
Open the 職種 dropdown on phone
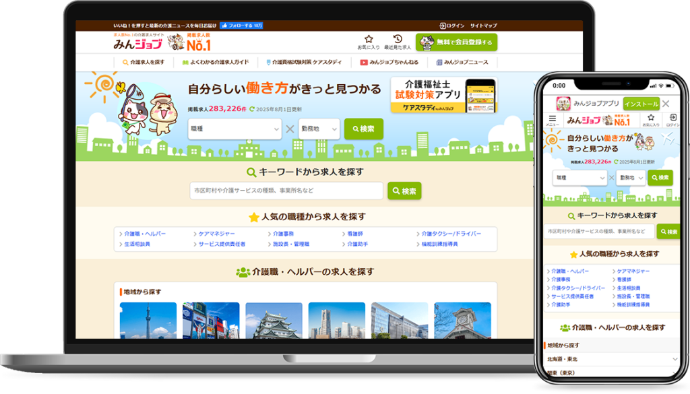581,178
